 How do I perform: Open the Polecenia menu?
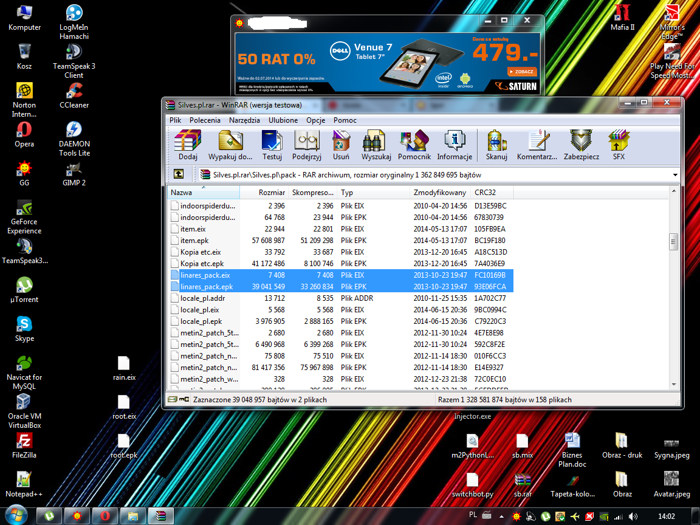pyautogui.click(x=205, y=120)
